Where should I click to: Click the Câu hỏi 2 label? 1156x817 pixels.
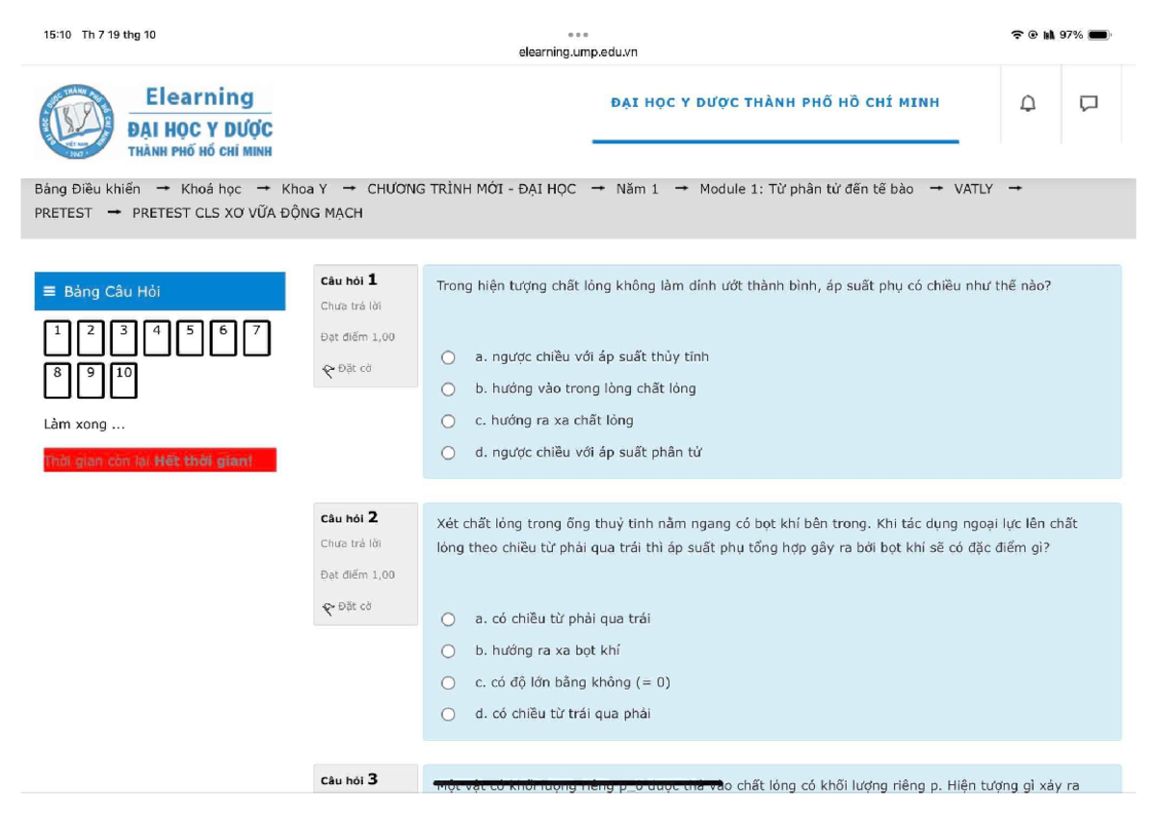pos(349,518)
